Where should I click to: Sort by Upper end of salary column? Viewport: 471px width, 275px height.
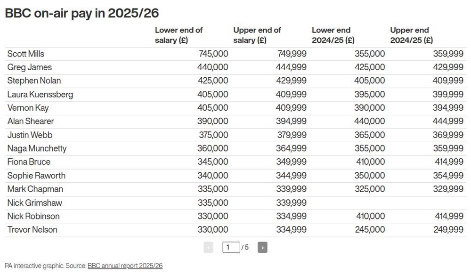coord(257,35)
